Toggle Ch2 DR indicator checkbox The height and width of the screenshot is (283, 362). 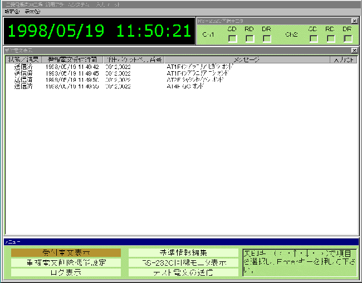click(348, 38)
